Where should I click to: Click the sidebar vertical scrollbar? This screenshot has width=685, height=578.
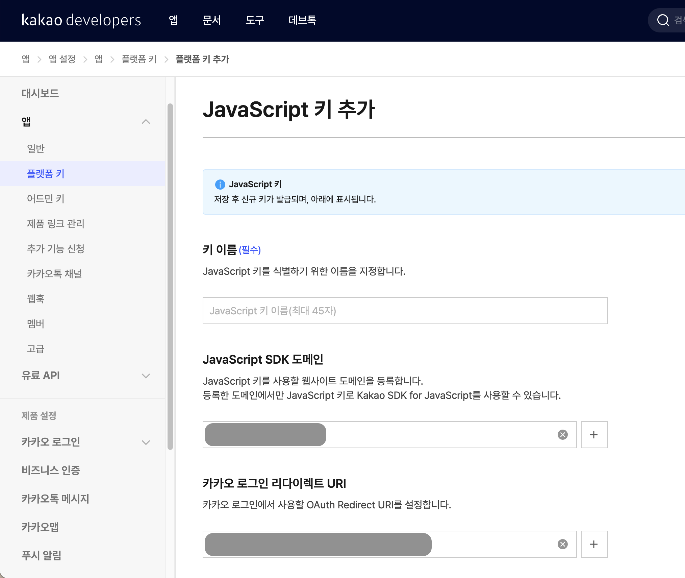(170, 276)
